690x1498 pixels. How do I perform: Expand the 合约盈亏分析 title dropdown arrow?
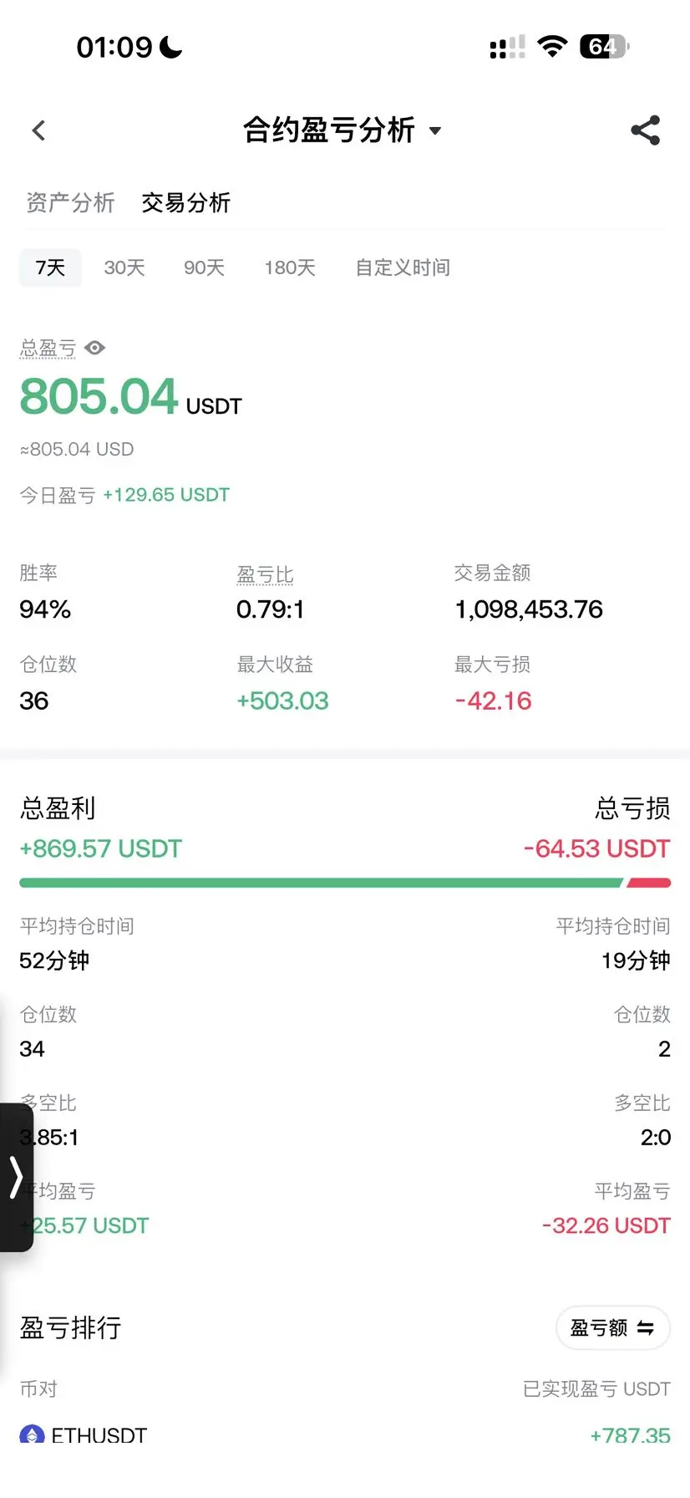coord(434,131)
